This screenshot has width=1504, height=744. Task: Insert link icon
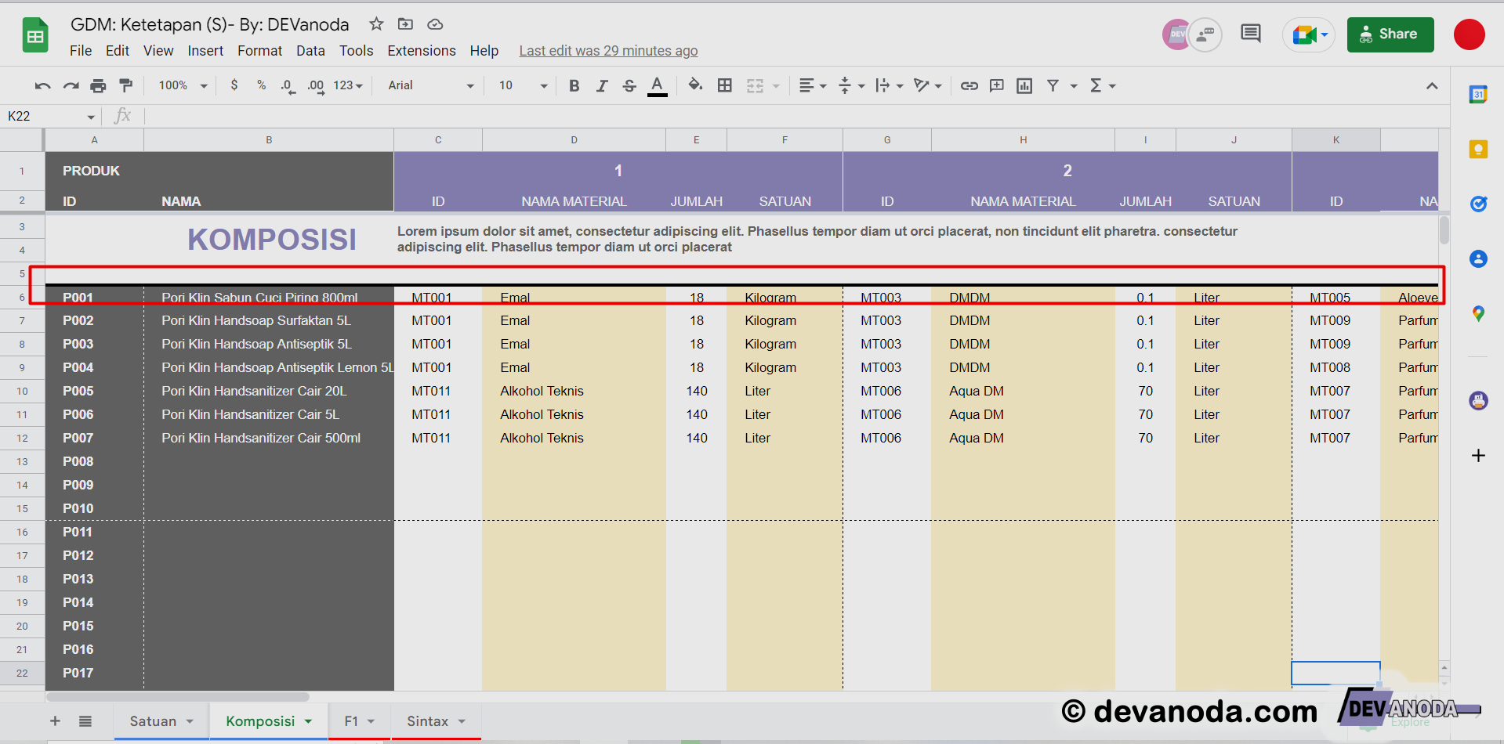(969, 85)
